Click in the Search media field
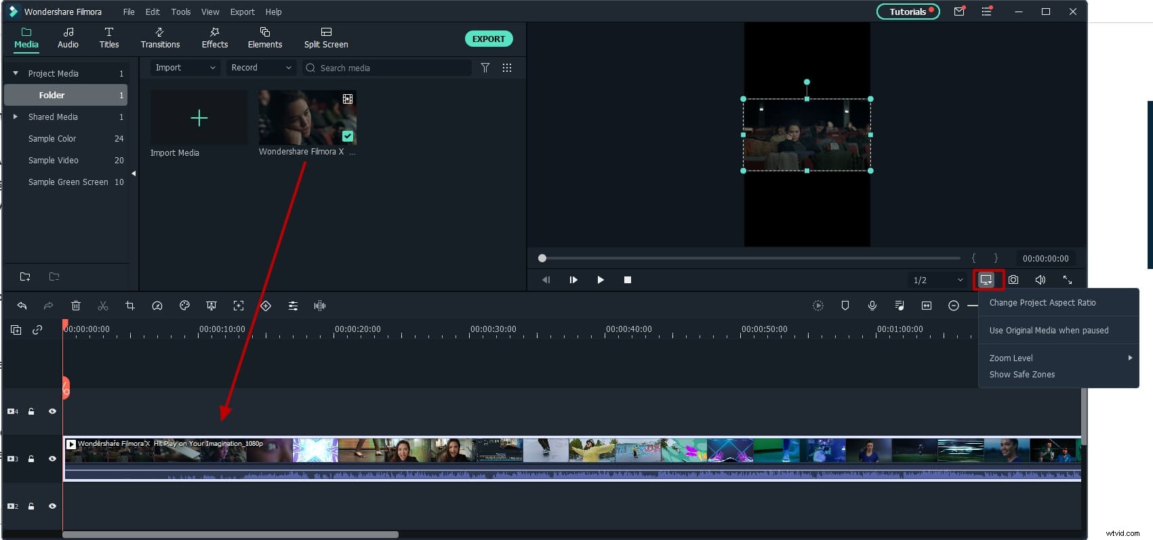1153x540 pixels. 386,68
